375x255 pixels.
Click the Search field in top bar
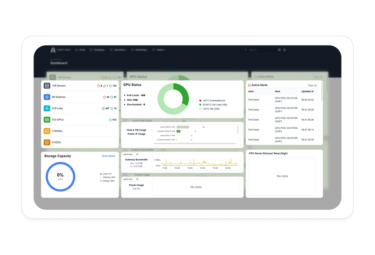260,50
